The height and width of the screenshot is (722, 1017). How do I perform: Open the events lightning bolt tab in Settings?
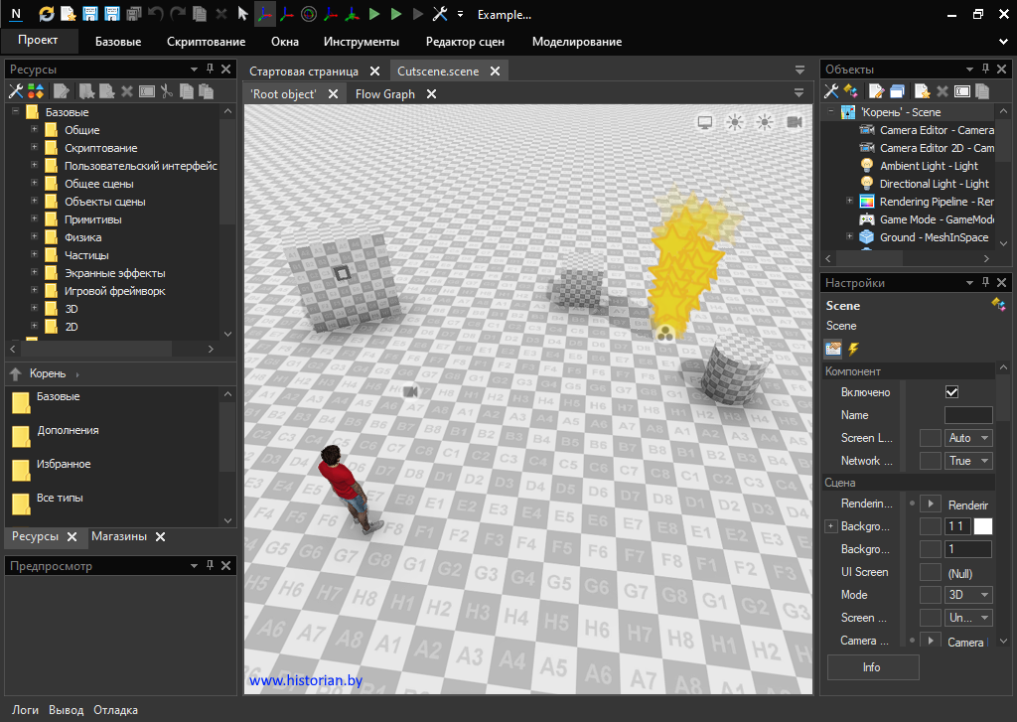pyautogui.click(x=853, y=349)
